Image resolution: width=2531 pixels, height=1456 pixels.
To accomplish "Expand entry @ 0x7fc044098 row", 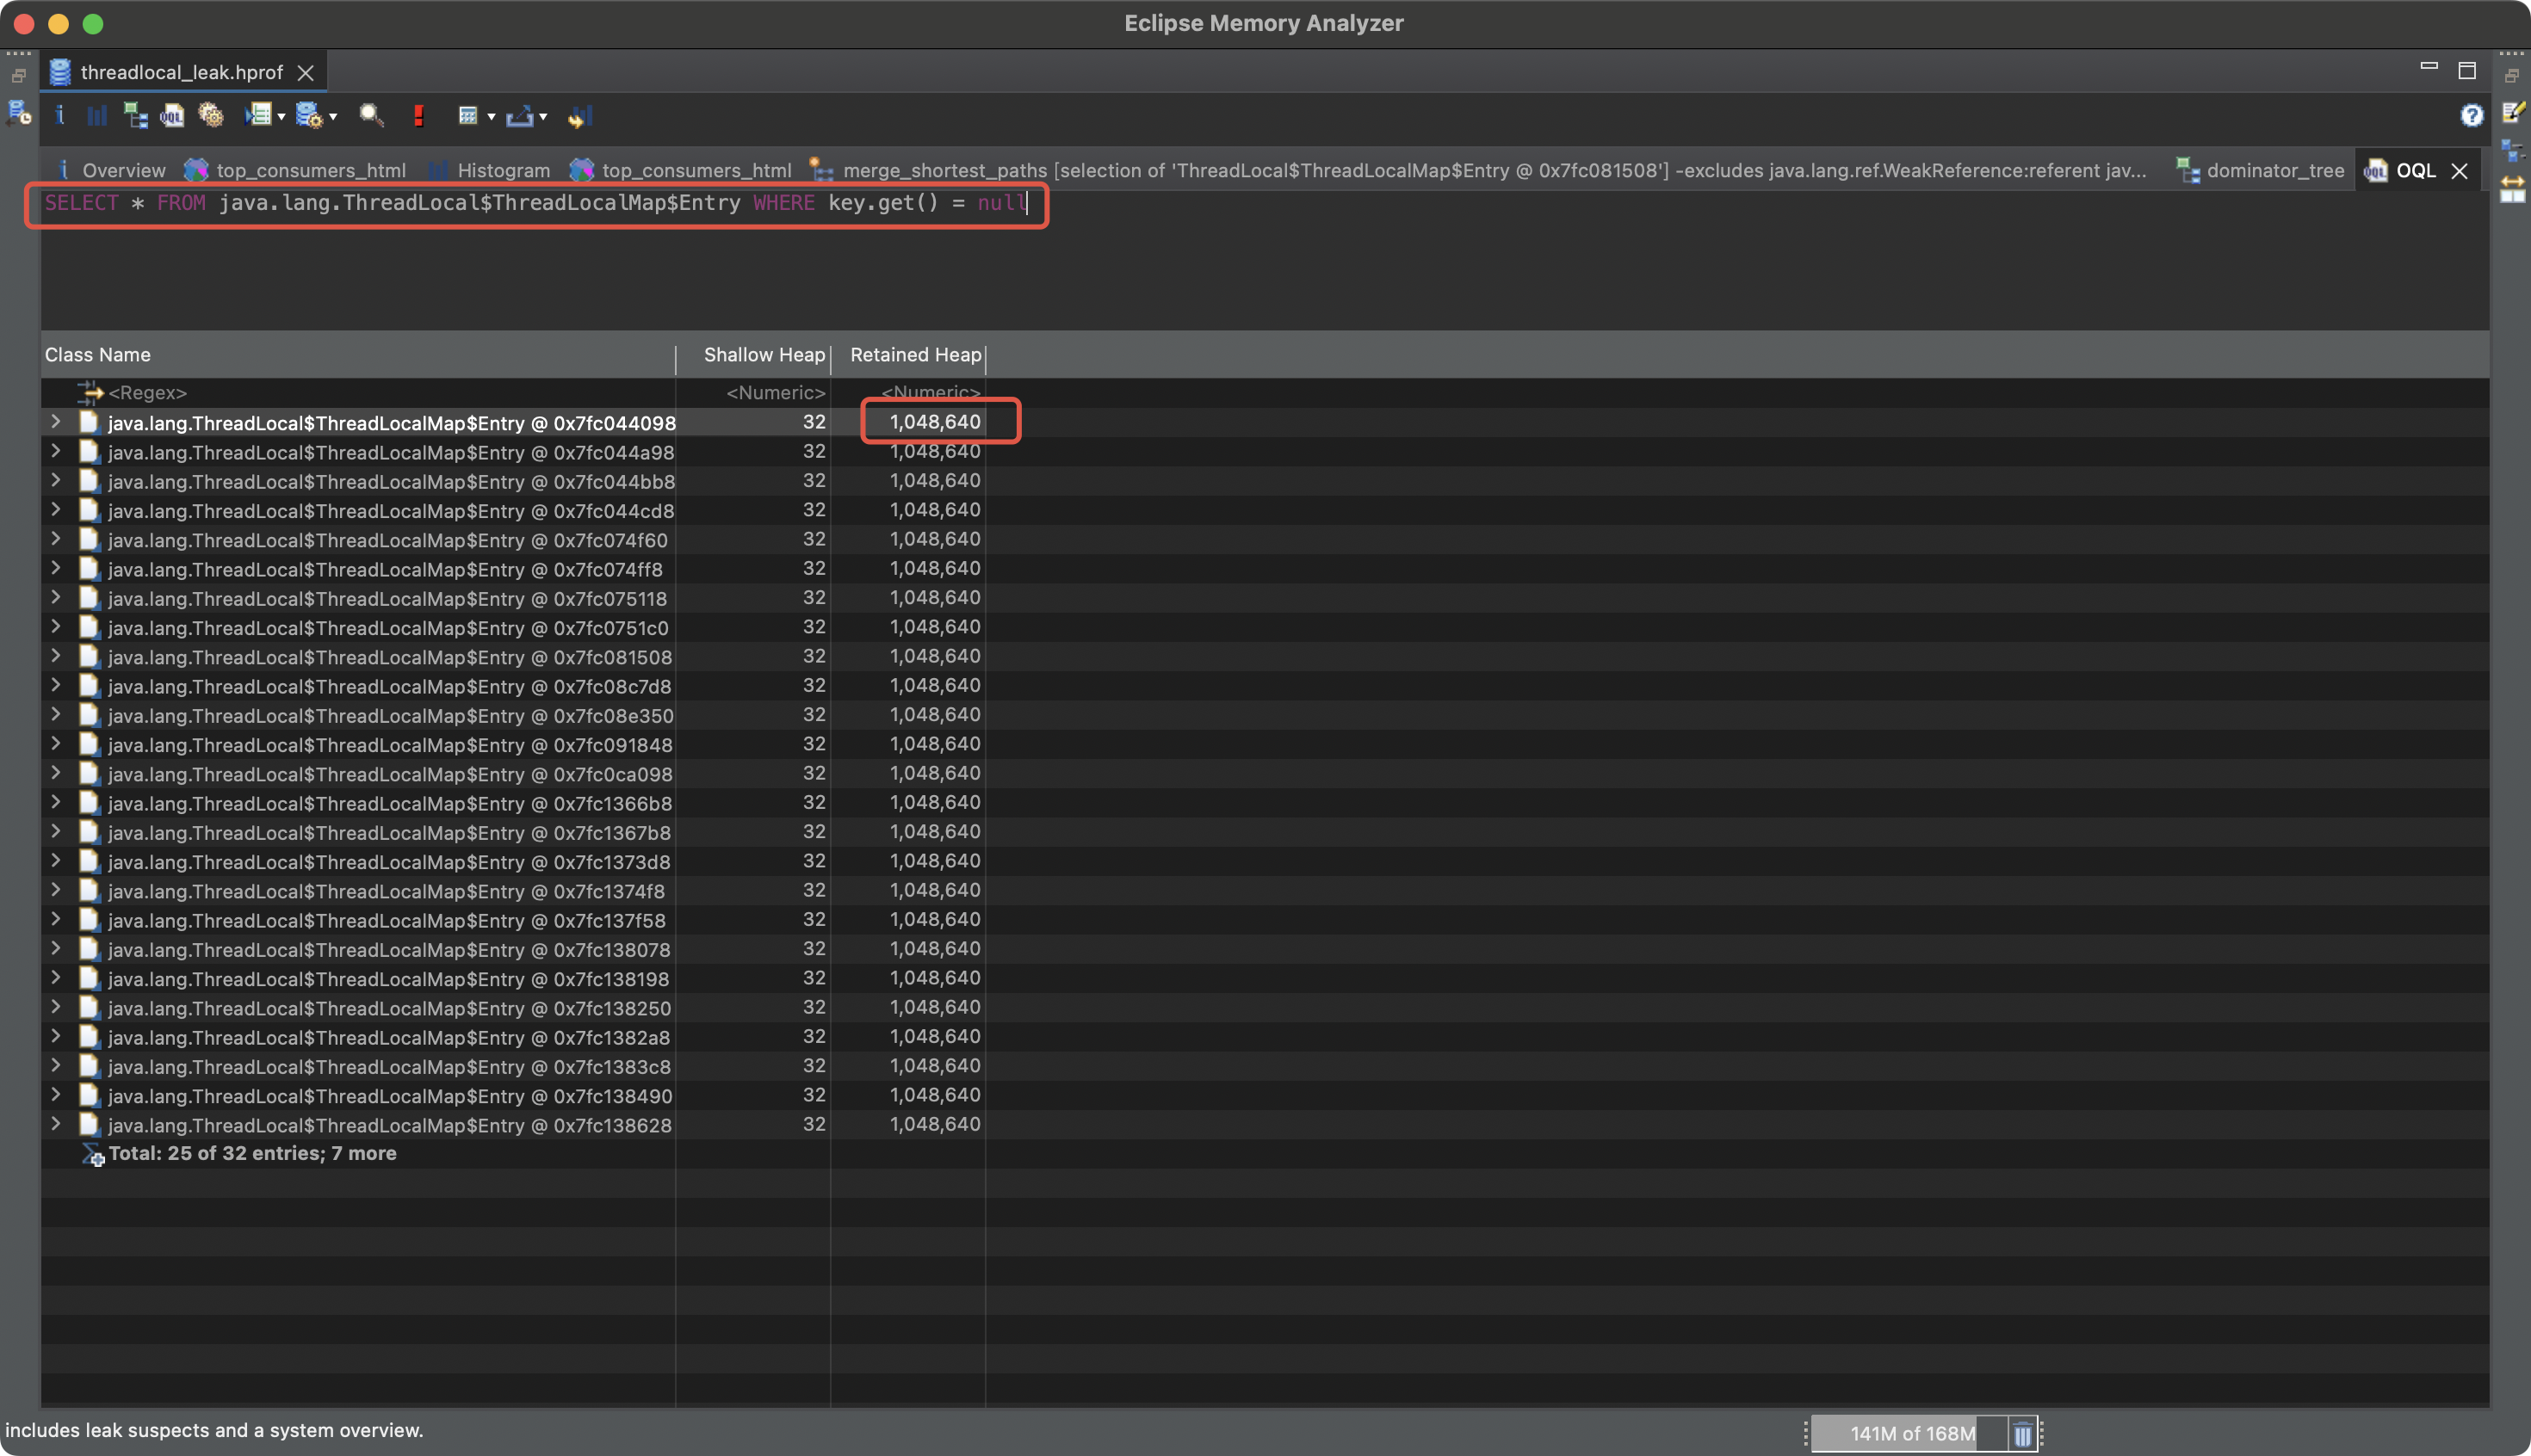I will (56, 422).
